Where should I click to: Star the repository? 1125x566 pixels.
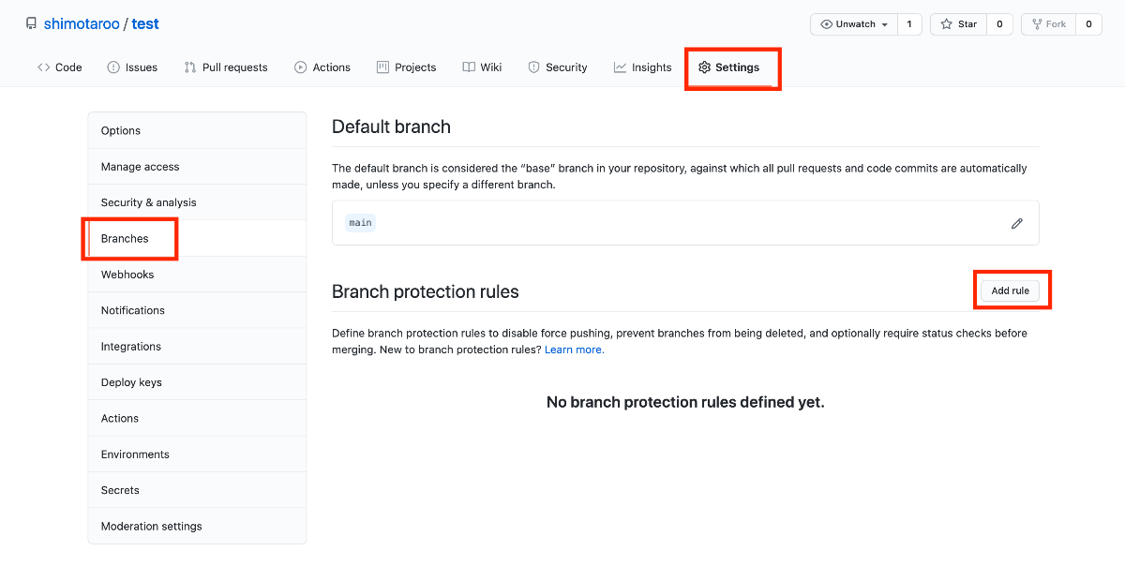pos(958,24)
